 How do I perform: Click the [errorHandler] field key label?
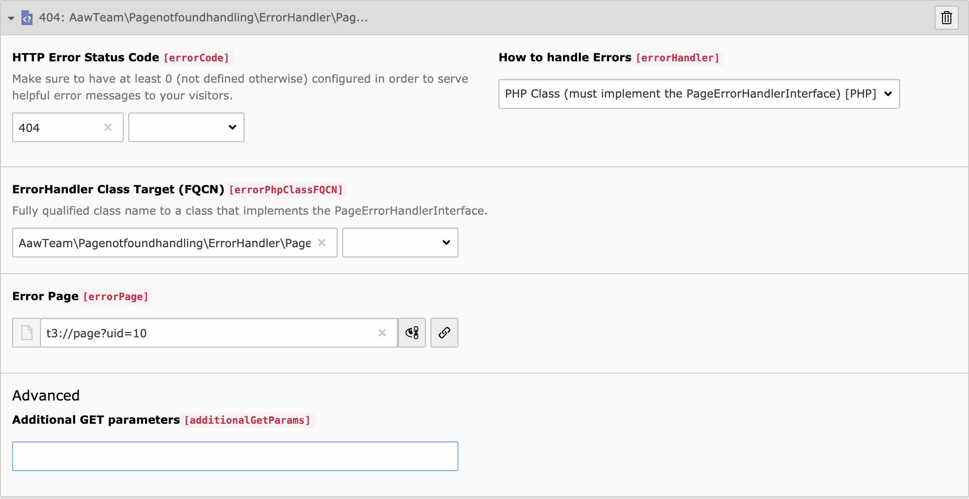coord(677,58)
